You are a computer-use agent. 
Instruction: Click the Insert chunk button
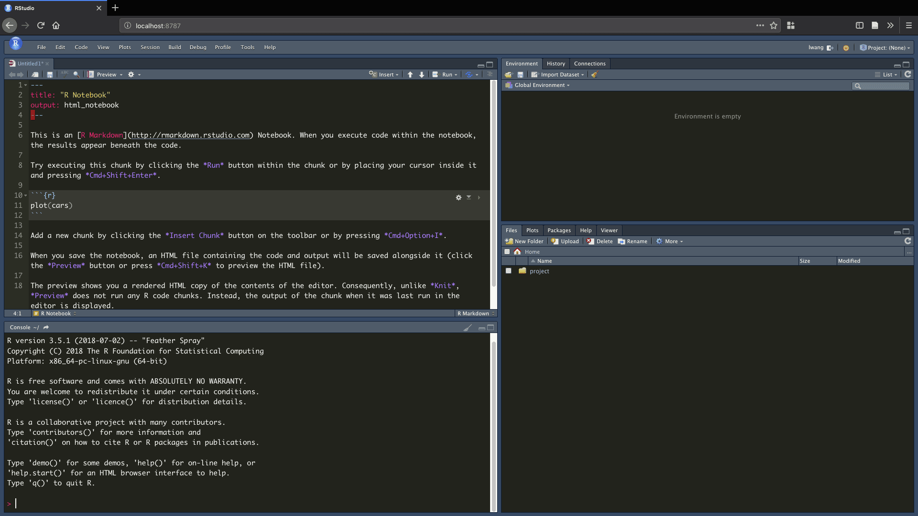(384, 75)
